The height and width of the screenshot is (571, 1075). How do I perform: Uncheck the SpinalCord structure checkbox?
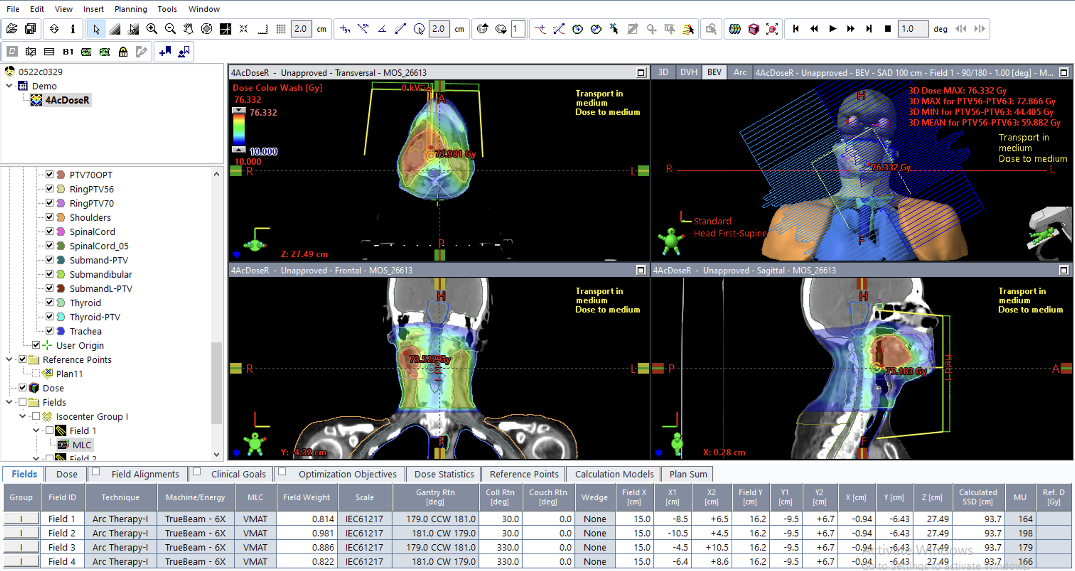50,231
